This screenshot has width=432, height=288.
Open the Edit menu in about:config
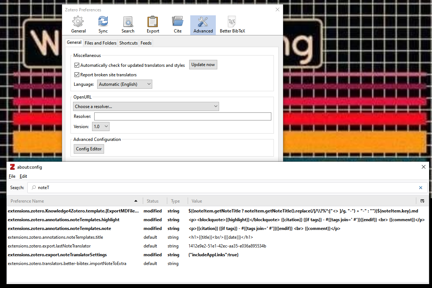(x=23, y=176)
